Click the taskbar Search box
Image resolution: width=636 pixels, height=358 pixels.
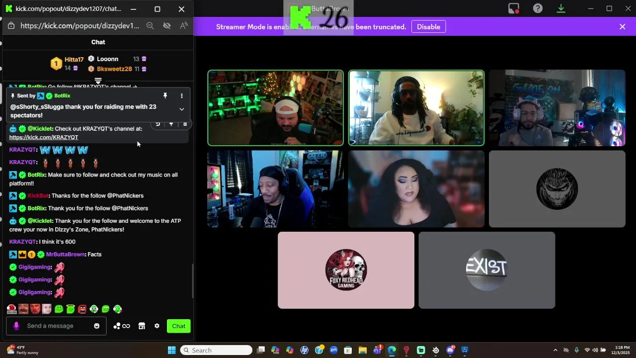pos(216,350)
